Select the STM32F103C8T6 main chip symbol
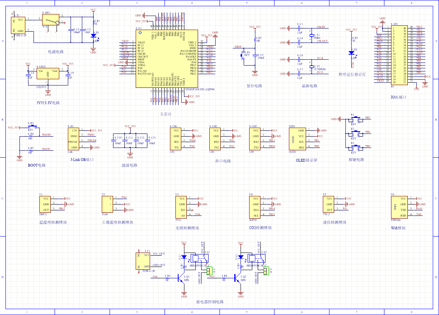Screen dimensions: 439x315 (x=167, y=59)
